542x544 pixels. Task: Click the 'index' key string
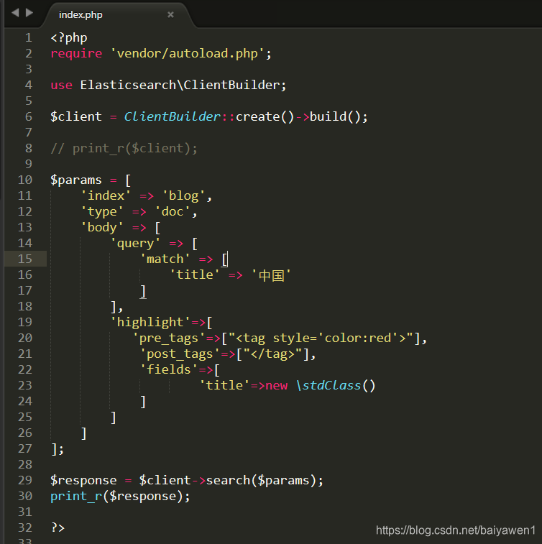click(x=106, y=195)
